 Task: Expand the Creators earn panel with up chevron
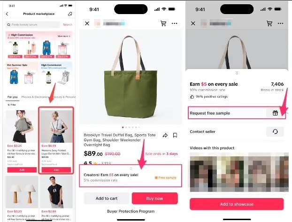coord(131,169)
